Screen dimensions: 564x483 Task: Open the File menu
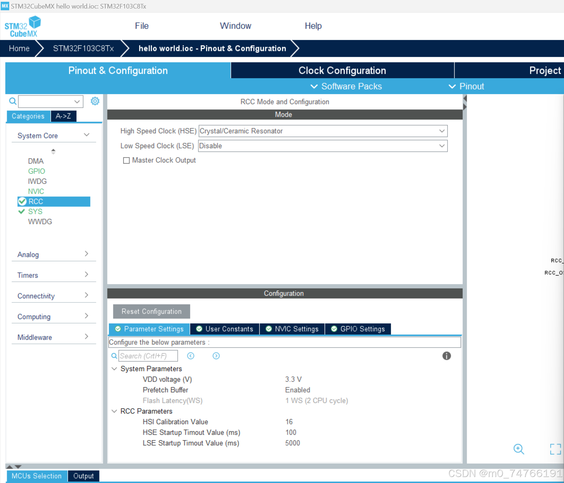pyautogui.click(x=142, y=26)
